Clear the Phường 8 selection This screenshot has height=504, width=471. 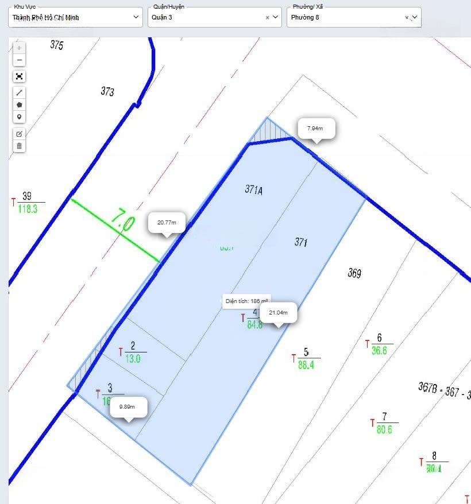click(407, 18)
